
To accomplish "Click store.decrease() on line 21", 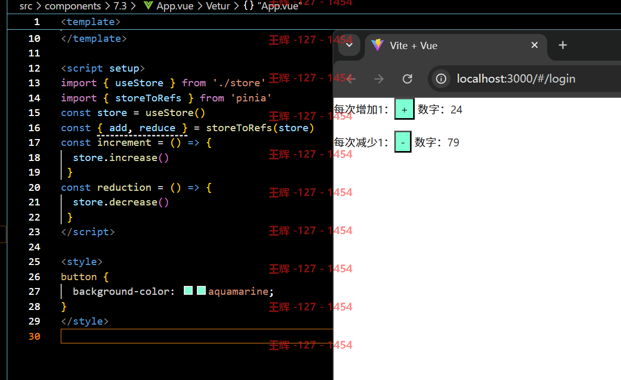I will [x=121, y=202].
